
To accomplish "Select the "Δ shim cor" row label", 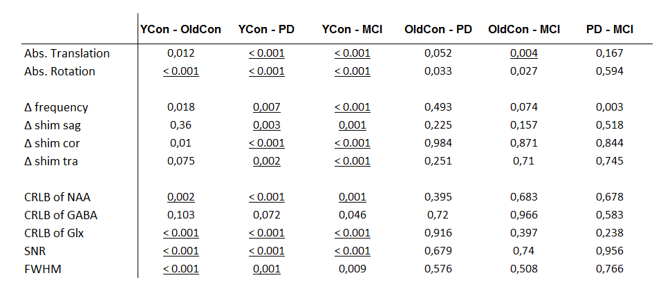I will point(51,143).
